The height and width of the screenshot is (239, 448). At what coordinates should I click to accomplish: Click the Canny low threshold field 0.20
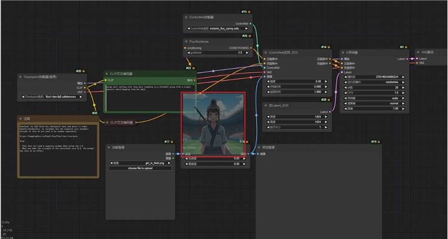pos(216,159)
